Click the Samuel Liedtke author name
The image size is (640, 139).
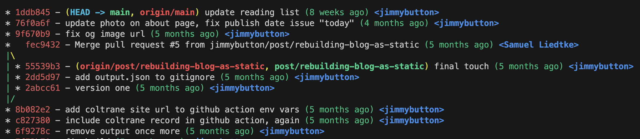[x=539, y=45]
